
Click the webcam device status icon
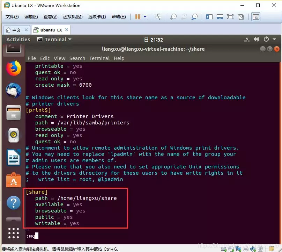[x=260, y=249]
